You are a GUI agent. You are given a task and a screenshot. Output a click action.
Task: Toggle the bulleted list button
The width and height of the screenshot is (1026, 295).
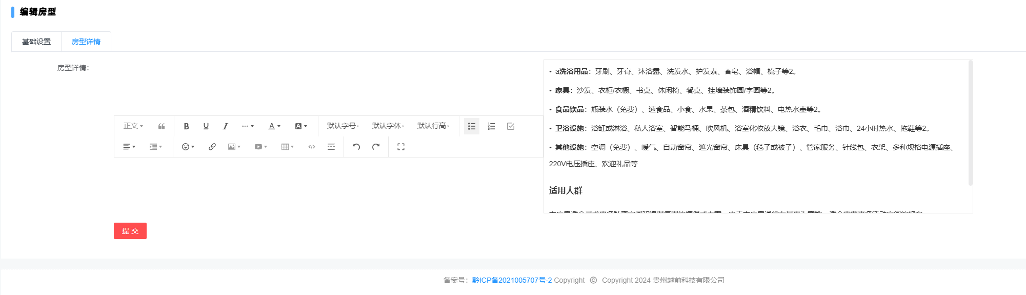pyautogui.click(x=472, y=126)
